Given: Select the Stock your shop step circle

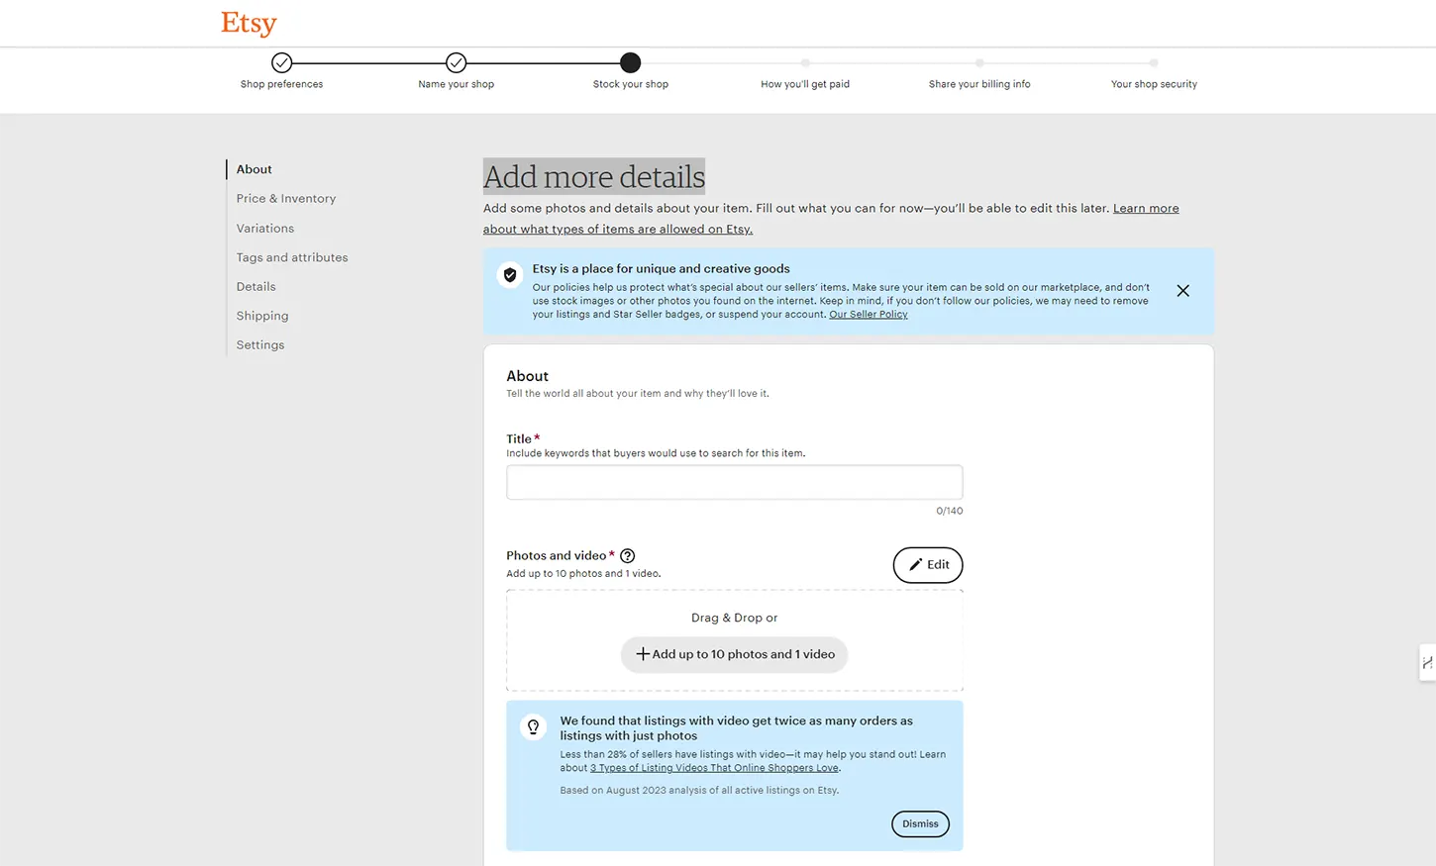Looking at the screenshot, I should pos(631,62).
